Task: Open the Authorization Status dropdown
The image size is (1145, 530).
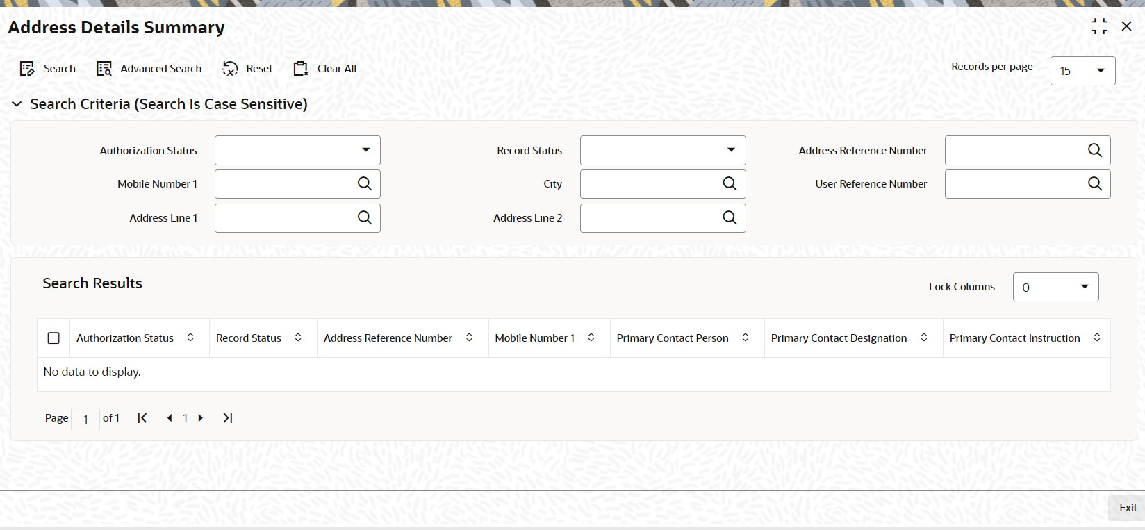Action: coord(297,150)
